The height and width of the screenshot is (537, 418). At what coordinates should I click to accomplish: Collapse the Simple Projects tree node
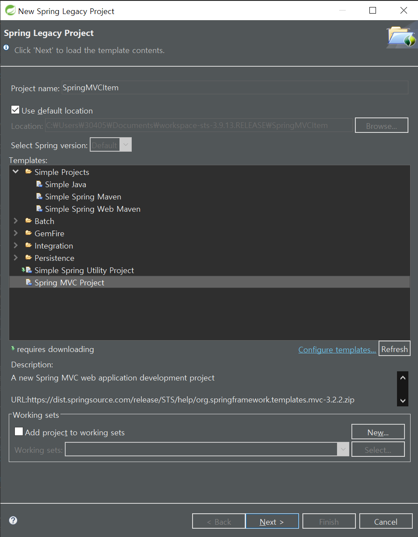(x=16, y=172)
